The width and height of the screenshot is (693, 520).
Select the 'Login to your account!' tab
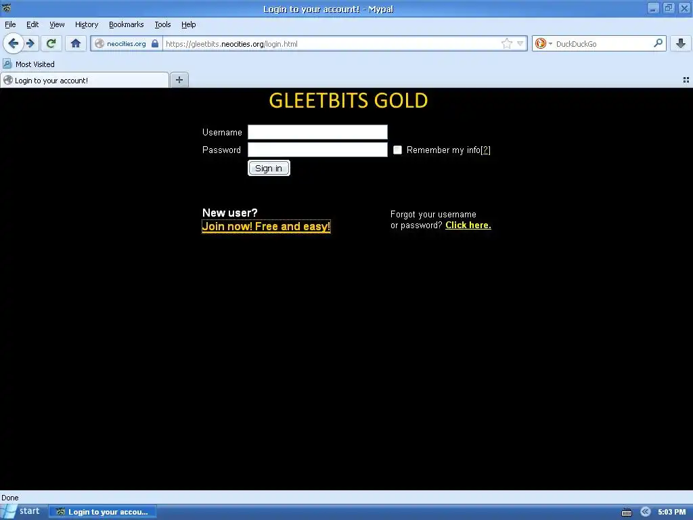[x=85, y=81]
